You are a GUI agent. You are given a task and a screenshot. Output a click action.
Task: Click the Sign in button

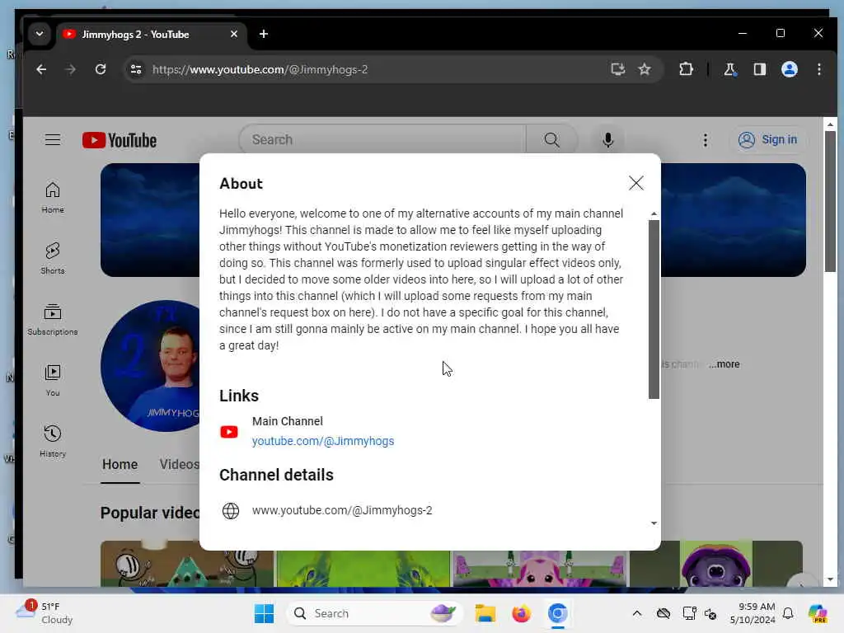point(768,140)
